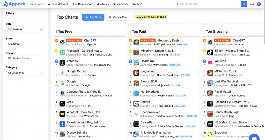
Task: Open the Google Gemini app link
Action: click(76, 71)
